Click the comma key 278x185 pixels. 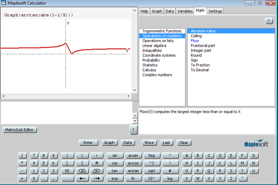coord(53,178)
